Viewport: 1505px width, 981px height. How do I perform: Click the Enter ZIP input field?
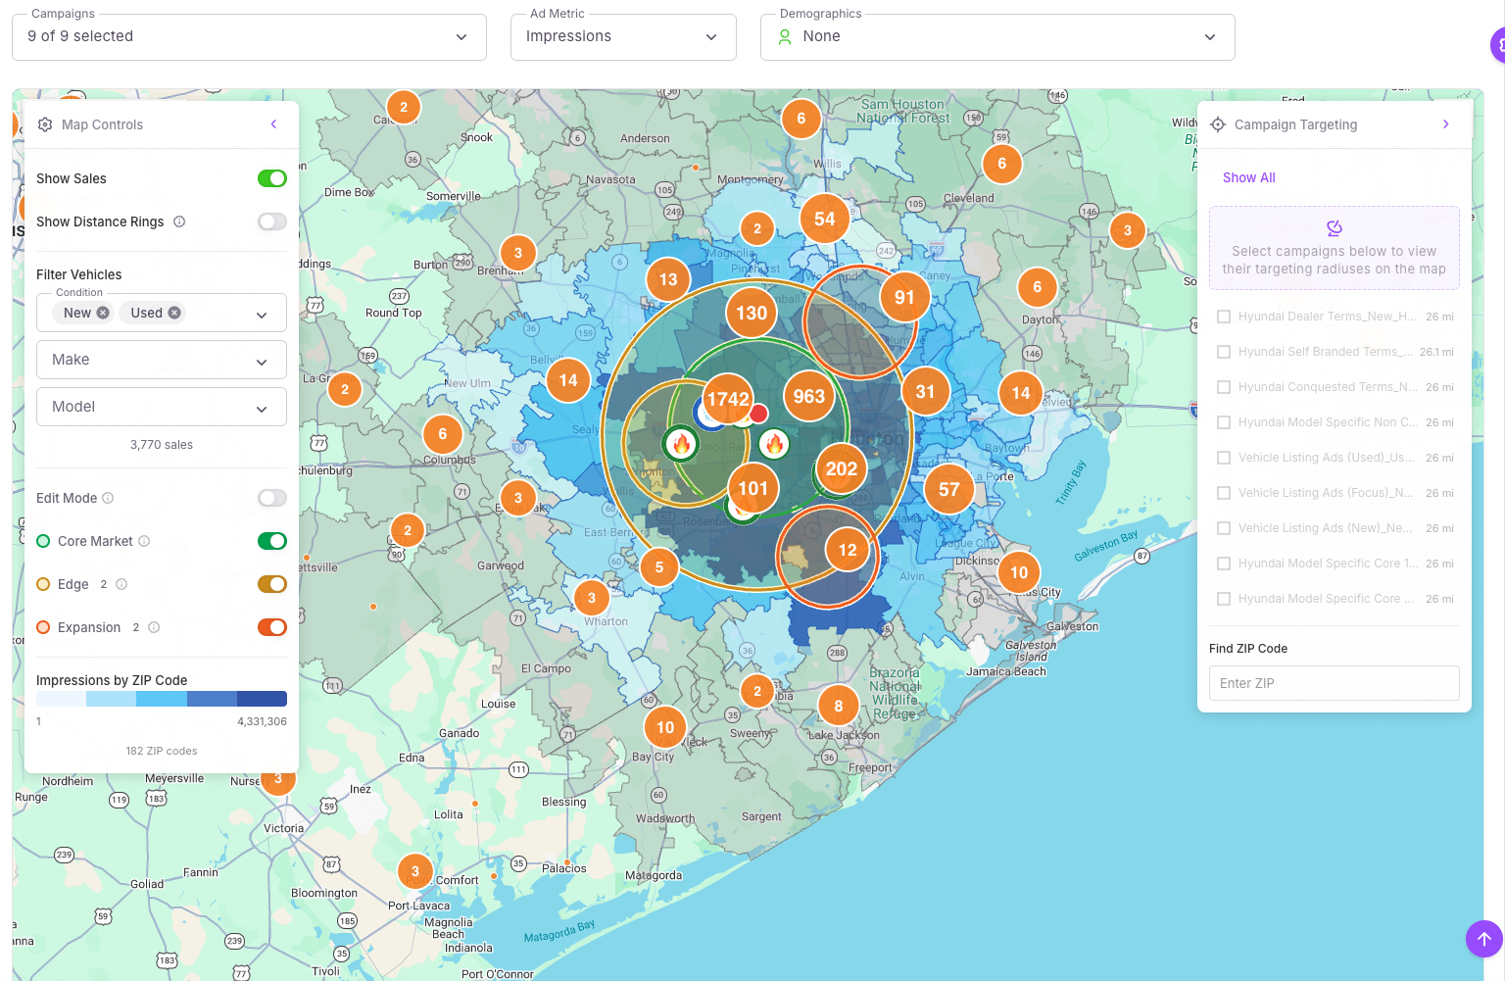(1334, 683)
